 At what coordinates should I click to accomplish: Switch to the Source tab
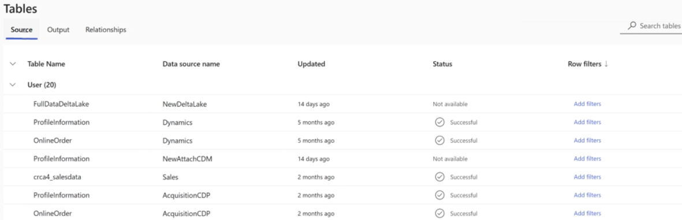pos(22,29)
